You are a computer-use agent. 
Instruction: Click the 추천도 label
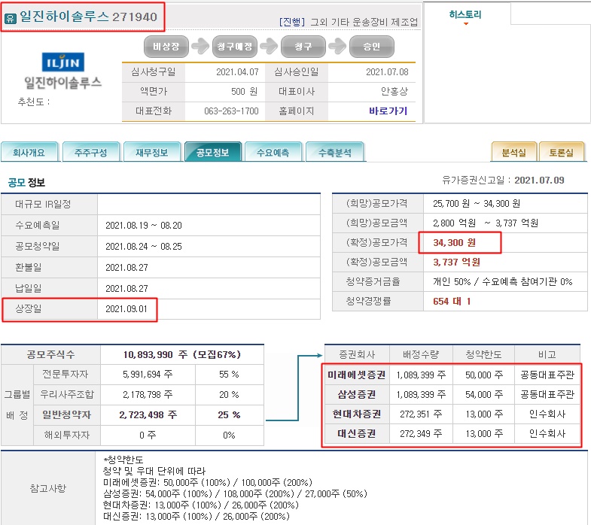tap(34, 102)
